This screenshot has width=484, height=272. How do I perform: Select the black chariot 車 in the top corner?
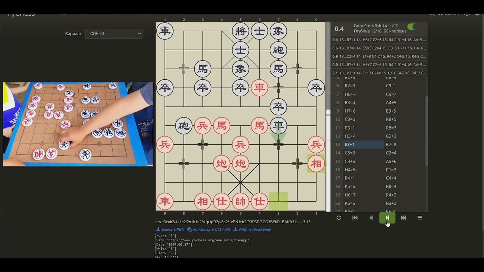pyautogui.click(x=165, y=31)
